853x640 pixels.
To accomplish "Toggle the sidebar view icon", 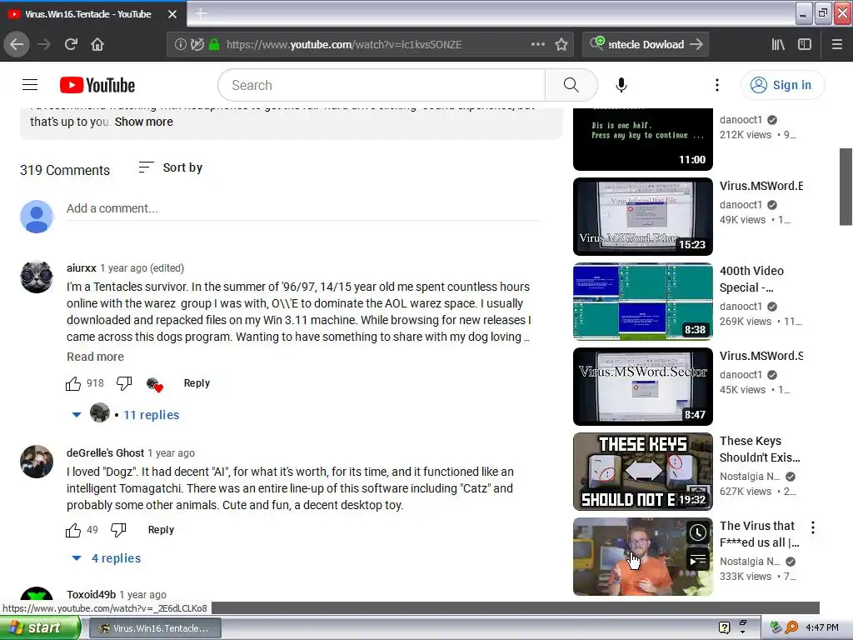I will tap(805, 45).
